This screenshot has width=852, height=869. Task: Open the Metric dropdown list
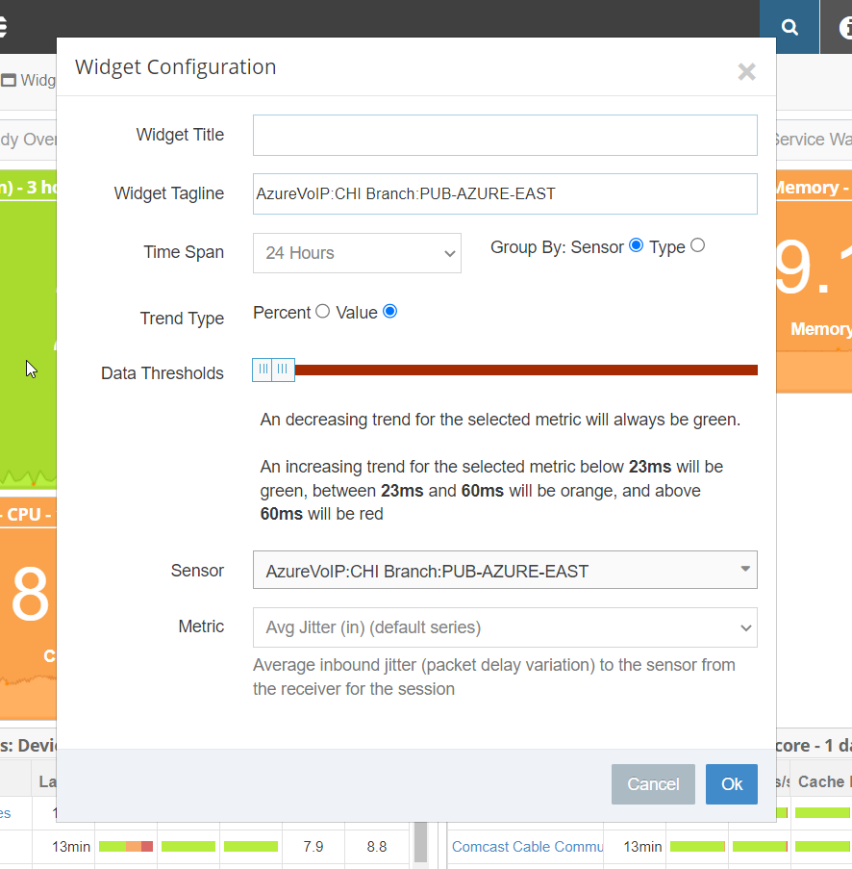pyautogui.click(x=505, y=627)
